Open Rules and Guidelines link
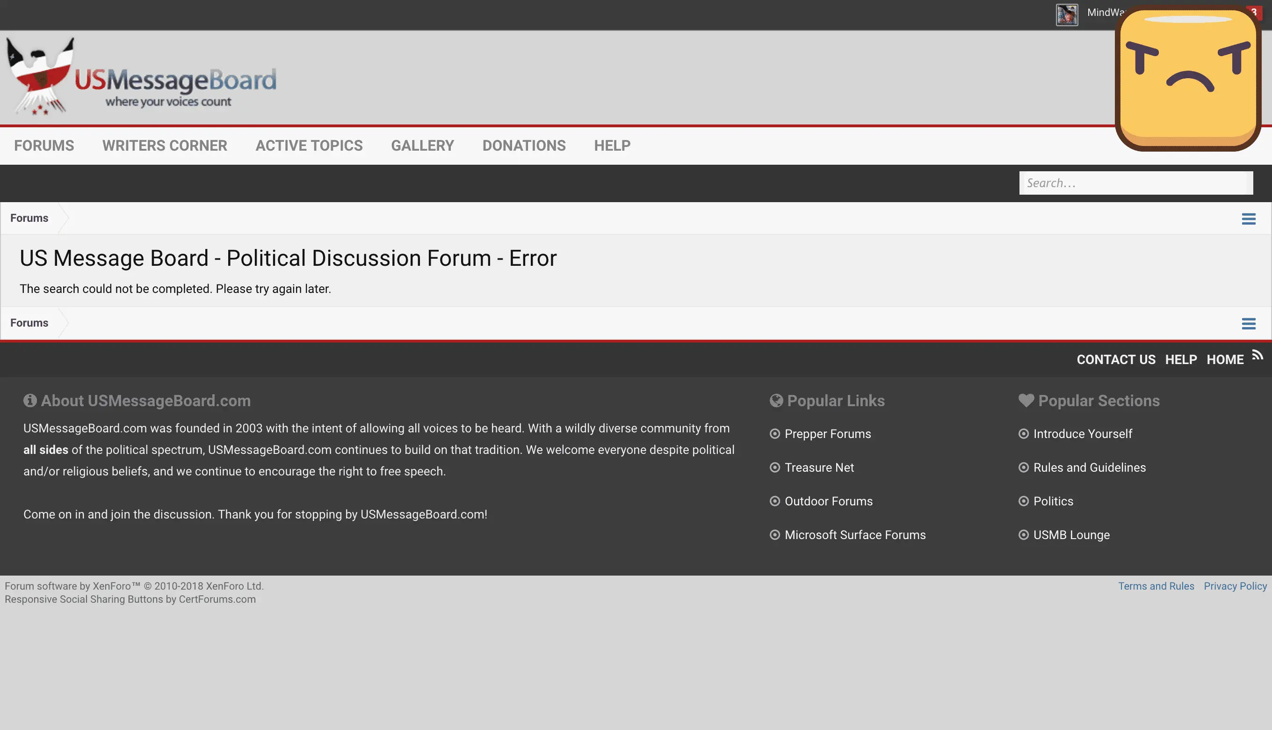 [x=1089, y=467]
